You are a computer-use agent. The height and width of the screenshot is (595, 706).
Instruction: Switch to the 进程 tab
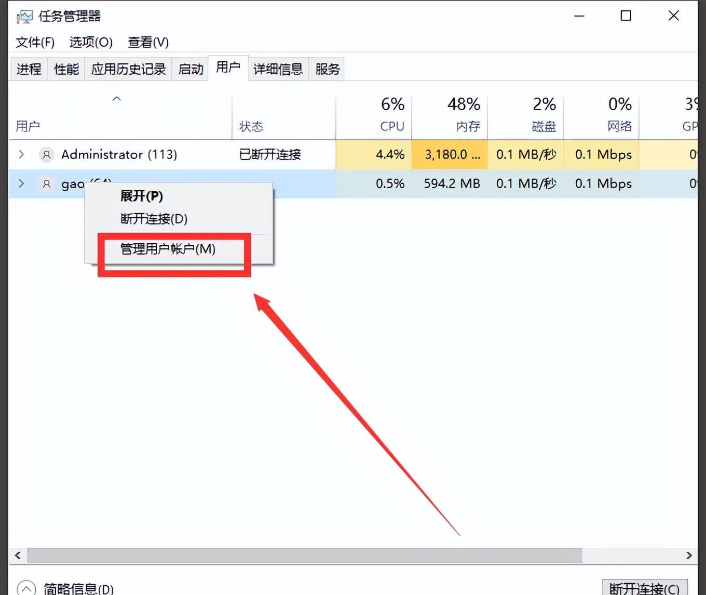coord(29,69)
